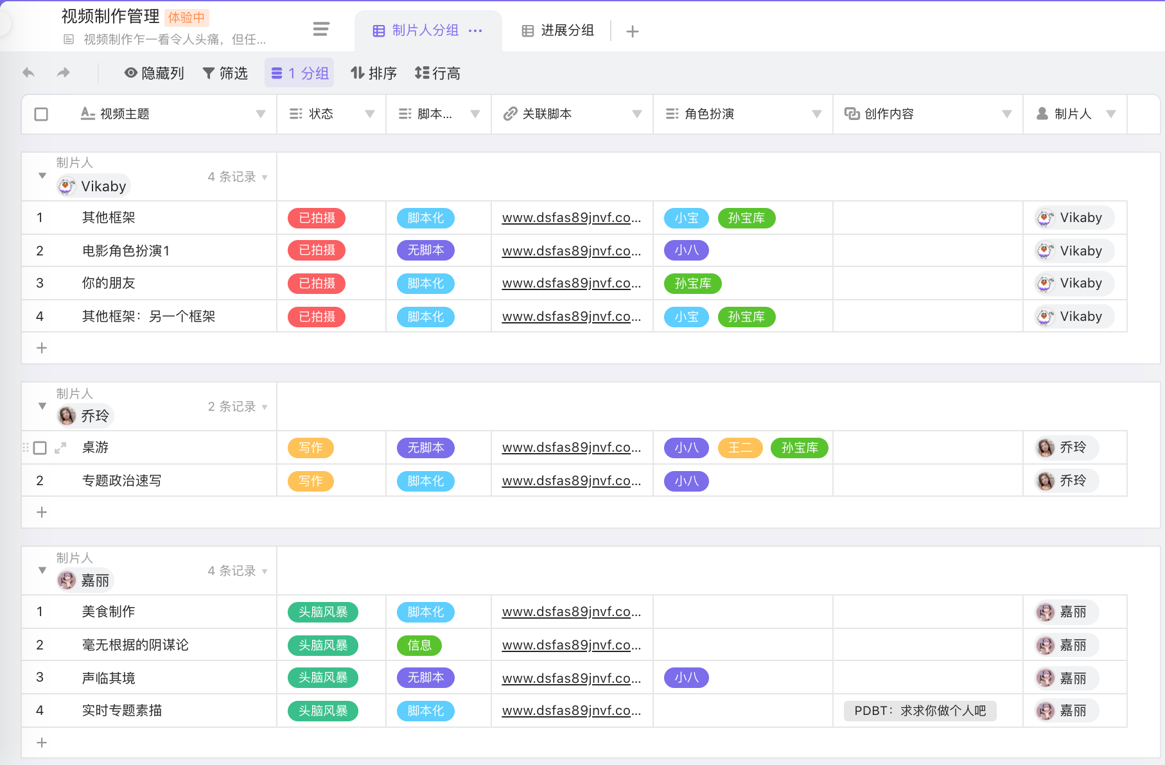The image size is (1165, 765).
Task: Collapse the 嘉丽 group triangle
Action: pyautogui.click(x=42, y=570)
